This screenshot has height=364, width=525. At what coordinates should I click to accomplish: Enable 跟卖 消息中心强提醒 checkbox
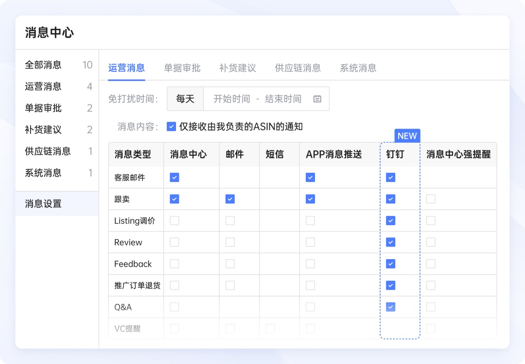point(431,199)
